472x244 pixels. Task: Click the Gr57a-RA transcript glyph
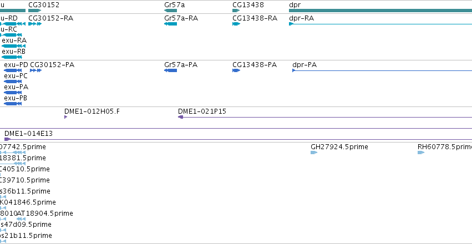[170, 24]
